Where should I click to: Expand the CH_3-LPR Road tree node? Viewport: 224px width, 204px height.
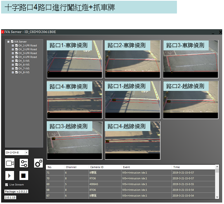[x=13, y=53]
